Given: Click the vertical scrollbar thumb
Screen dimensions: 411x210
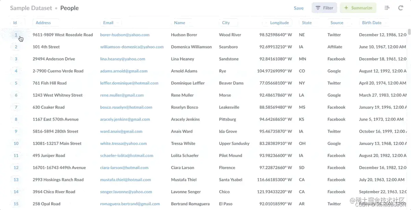Looking at the screenshot, I should click(x=409, y=32).
